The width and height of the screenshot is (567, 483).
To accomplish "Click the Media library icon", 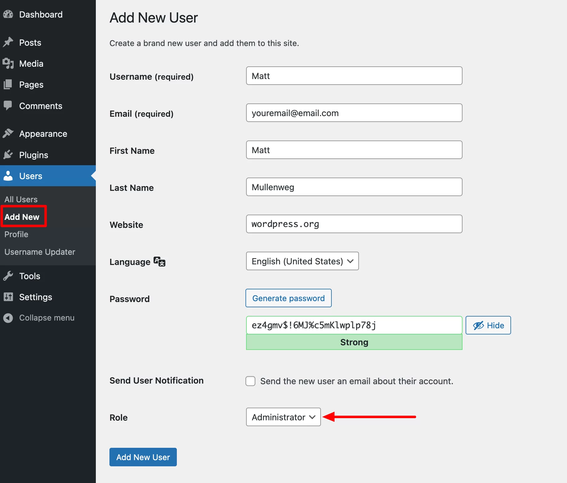I will (8, 63).
